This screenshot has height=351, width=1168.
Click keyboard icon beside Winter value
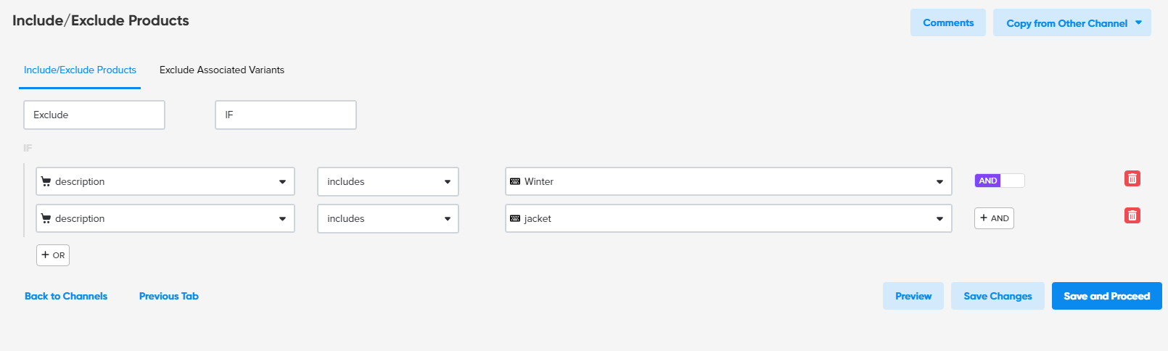(x=515, y=181)
